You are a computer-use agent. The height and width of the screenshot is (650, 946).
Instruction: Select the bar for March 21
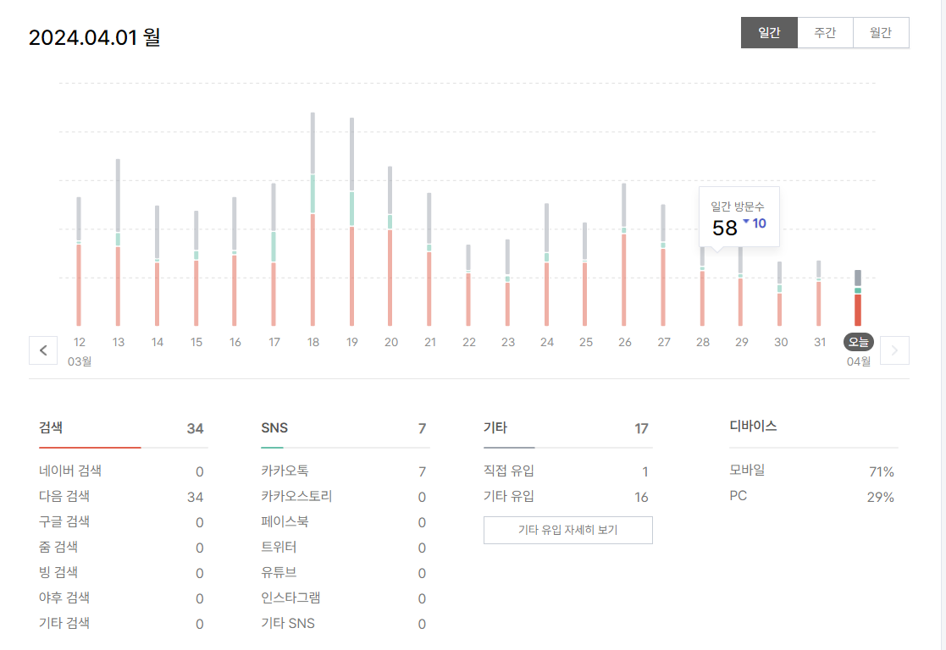point(429,259)
